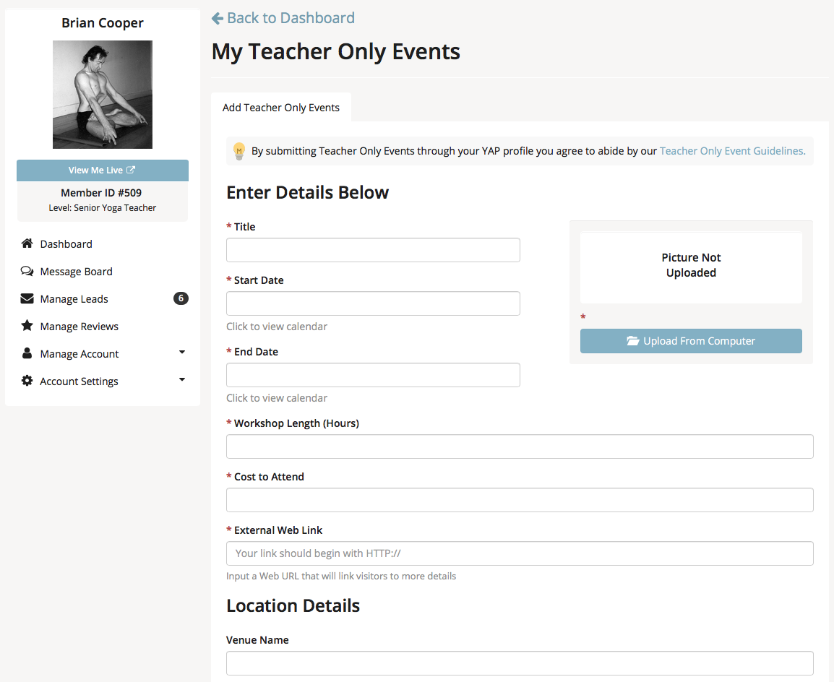Screen dimensions: 834x682
Task: Open the Teacher Only Event Guidelines link
Action: pos(732,151)
